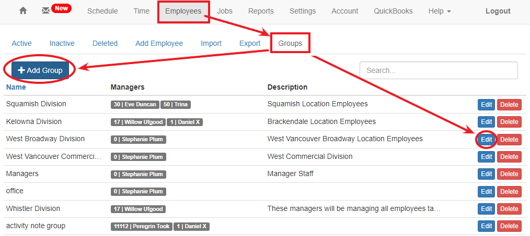Click the Add Group button
Screen dimensions: 530x236
[40, 70]
